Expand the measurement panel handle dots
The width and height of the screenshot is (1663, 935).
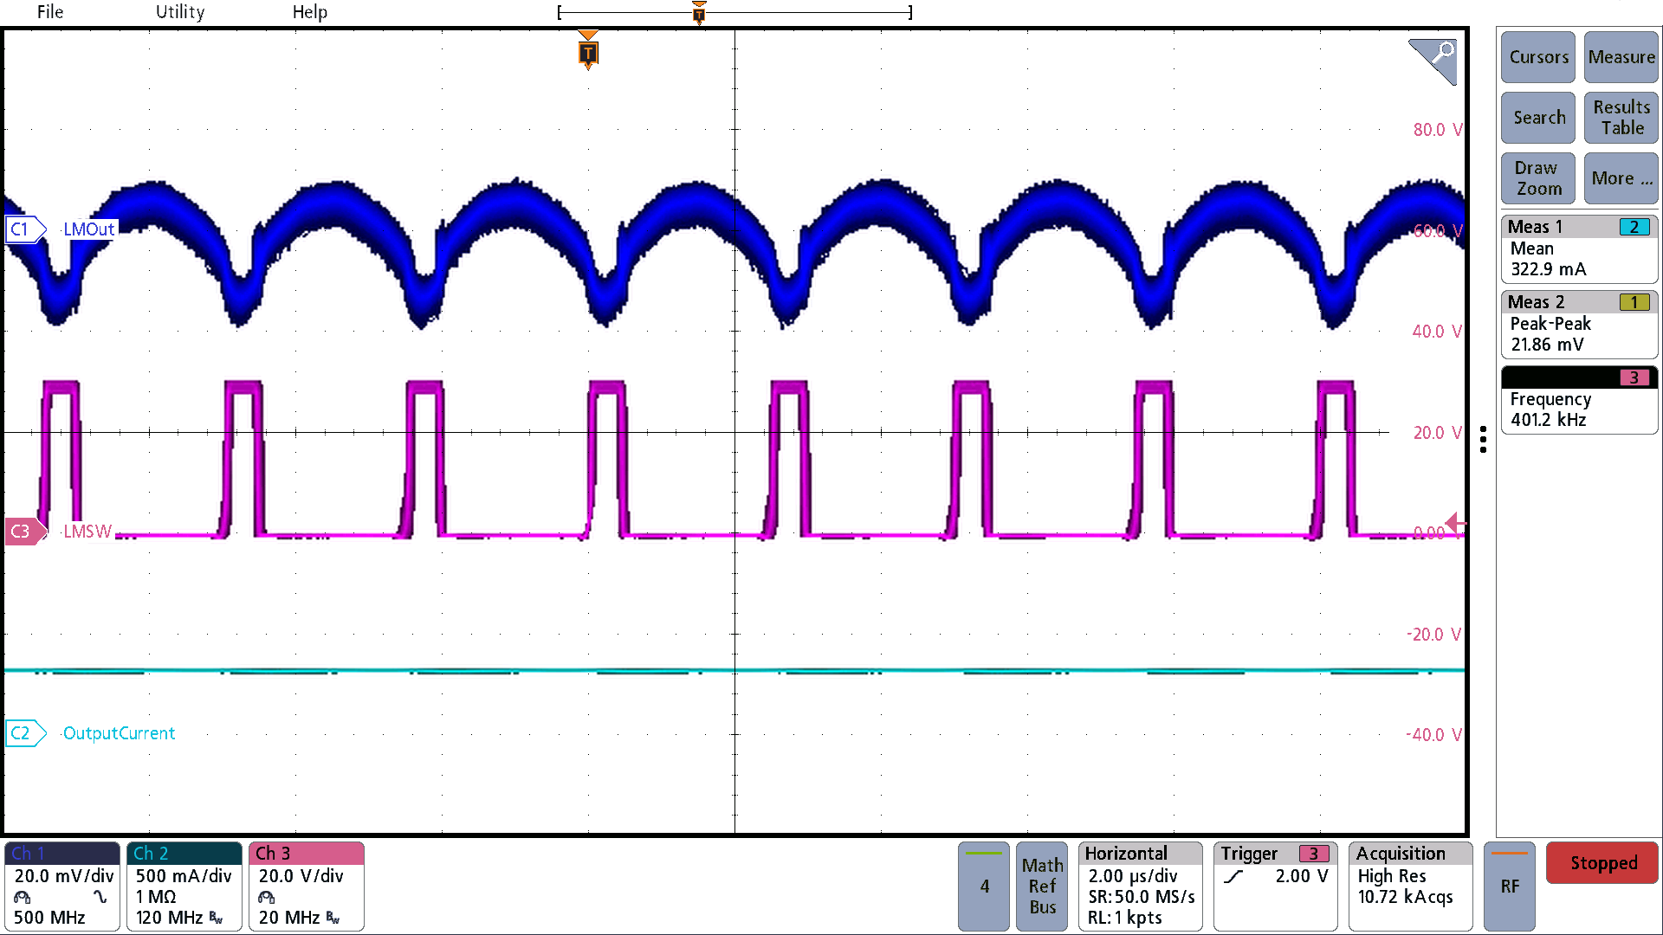pyautogui.click(x=1484, y=441)
